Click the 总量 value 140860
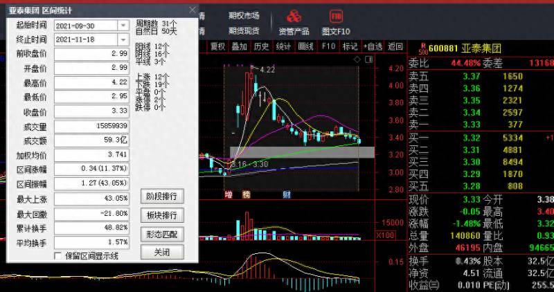This screenshot has height=292, width=554. [465, 235]
